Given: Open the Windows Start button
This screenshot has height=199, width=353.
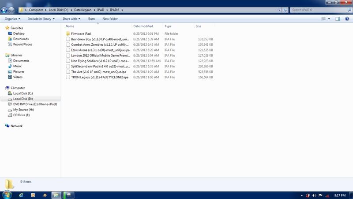Looking at the screenshot, I should tap(7, 195).
